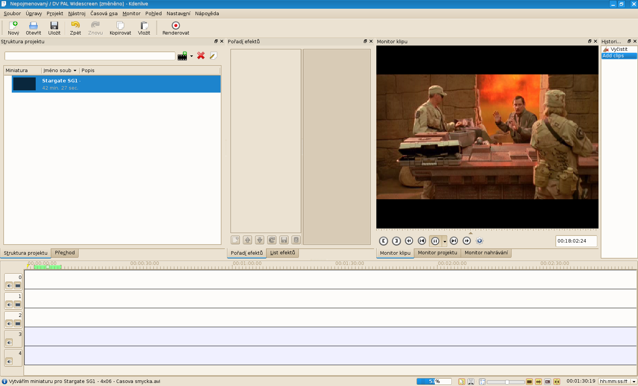
Task: Set zone end in clip monitor
Action: point(396,241)
